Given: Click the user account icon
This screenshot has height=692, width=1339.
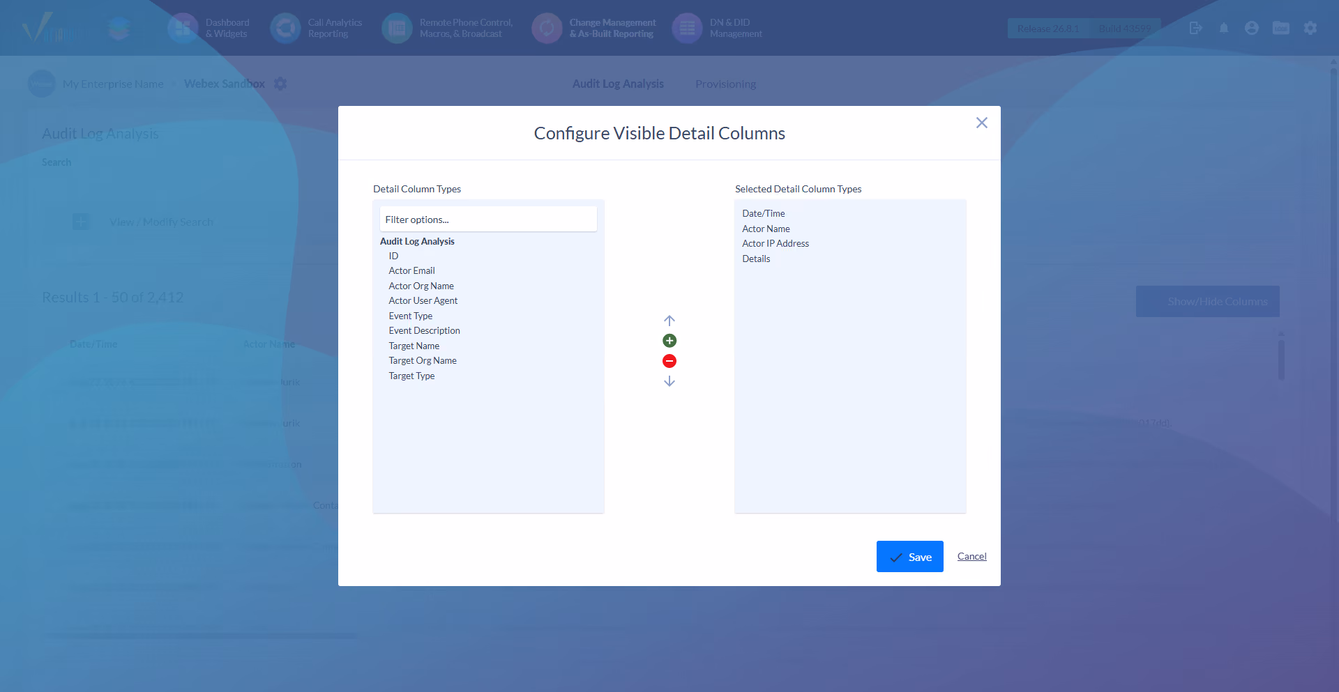Looking at the screenshot, I should [x=1252, y=28].
